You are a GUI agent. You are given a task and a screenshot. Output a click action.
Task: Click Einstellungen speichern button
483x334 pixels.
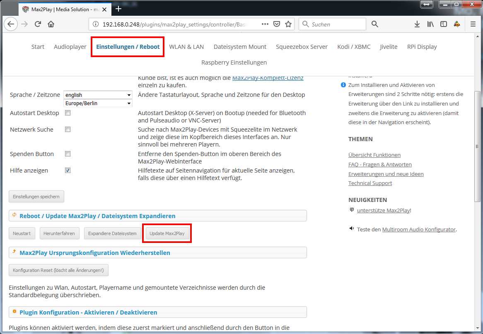tap(36, 197)
